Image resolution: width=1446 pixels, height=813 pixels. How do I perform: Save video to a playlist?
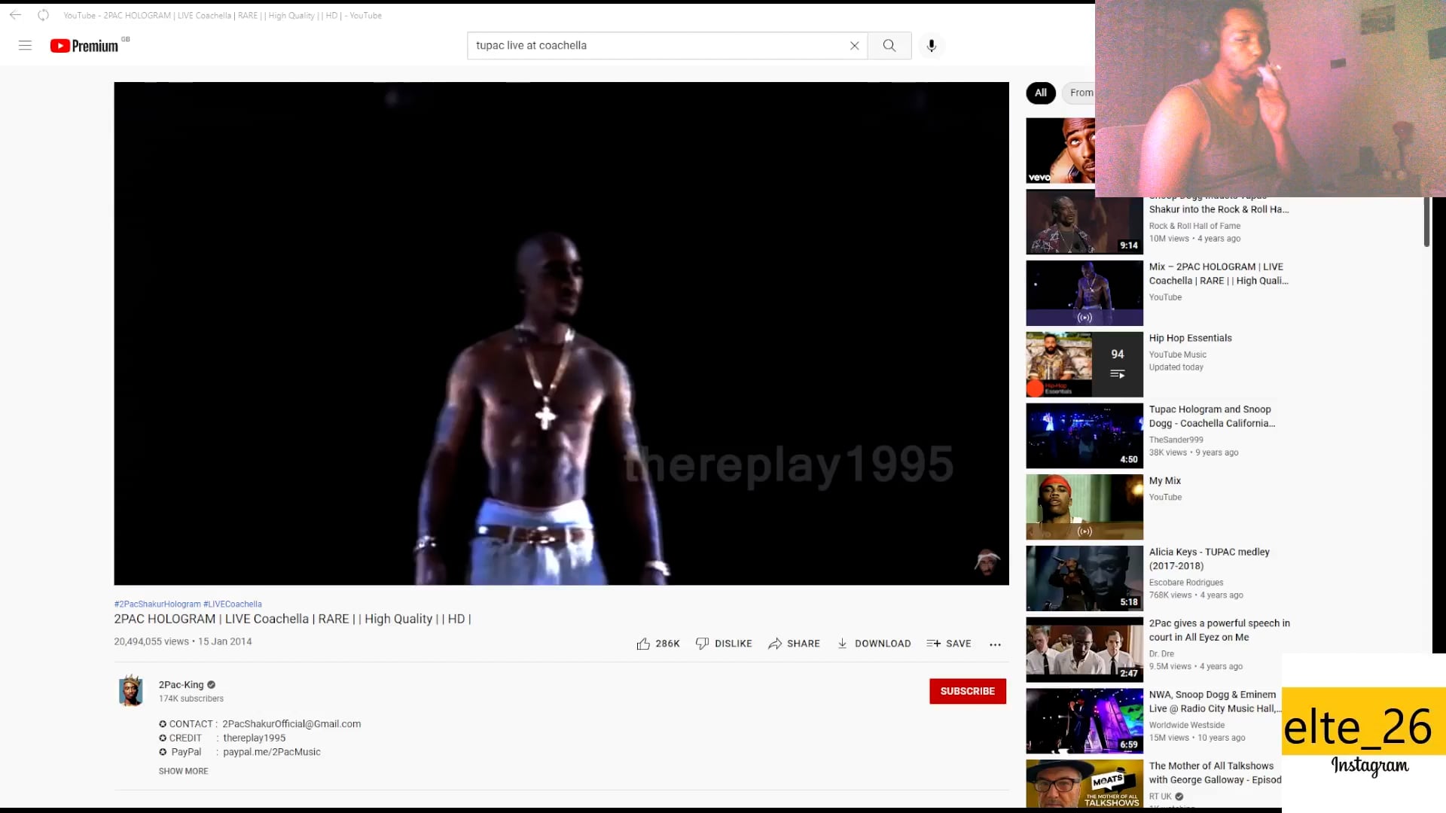pyautogui.click(x=948, y=644)
